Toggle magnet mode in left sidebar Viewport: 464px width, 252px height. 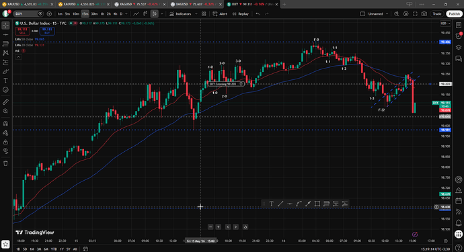5,124
